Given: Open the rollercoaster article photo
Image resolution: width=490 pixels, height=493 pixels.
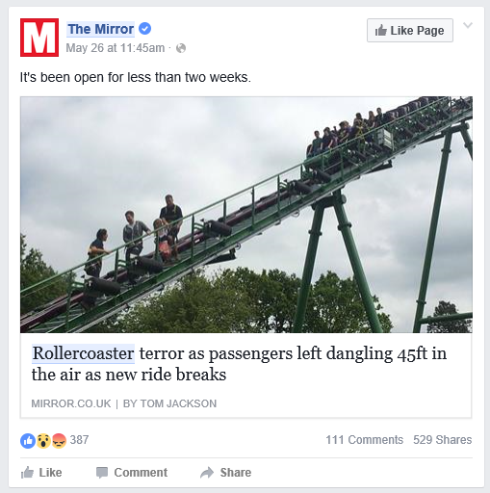Looking at the screenshot, I should pos(246,215).
